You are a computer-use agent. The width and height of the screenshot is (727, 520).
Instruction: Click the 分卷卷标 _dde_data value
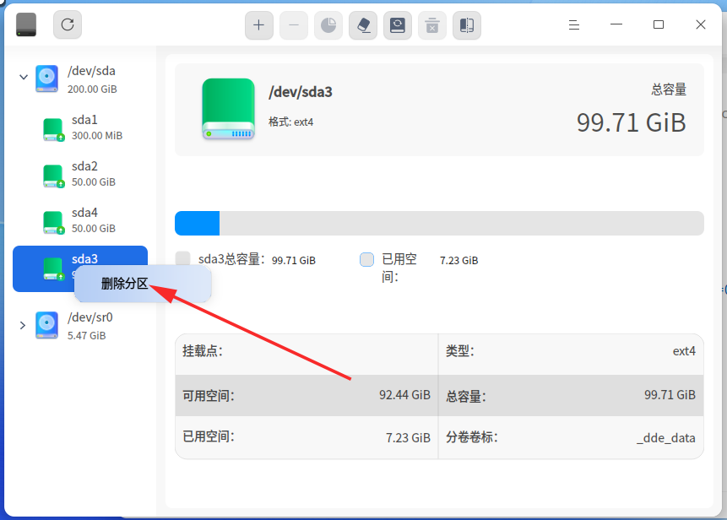tap(666, 438)
